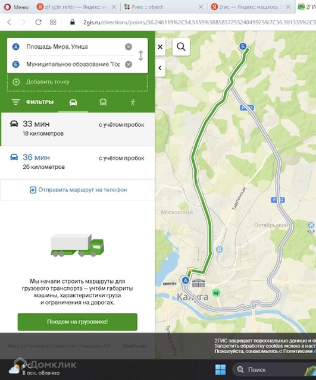The width and height of the screenshot is (316, 380).
Task: Open the Opera Меню button
Action: click(x=17, y=7)
